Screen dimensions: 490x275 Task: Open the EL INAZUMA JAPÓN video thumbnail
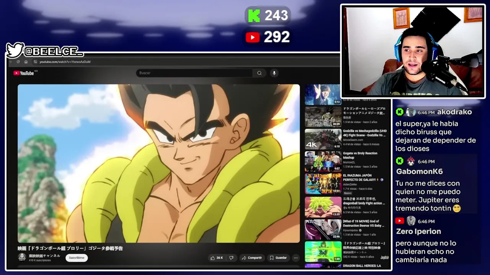pyautogui.click(x=323, y=184)
